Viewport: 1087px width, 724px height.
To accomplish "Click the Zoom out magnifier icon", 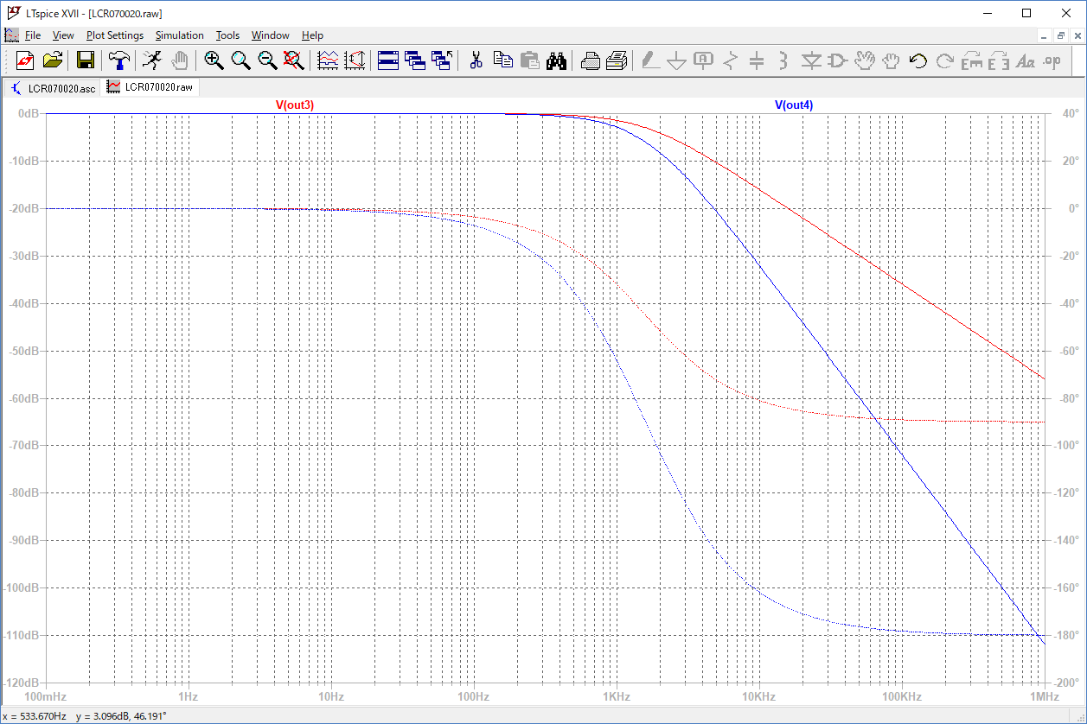I will click(x=267, y=60).
